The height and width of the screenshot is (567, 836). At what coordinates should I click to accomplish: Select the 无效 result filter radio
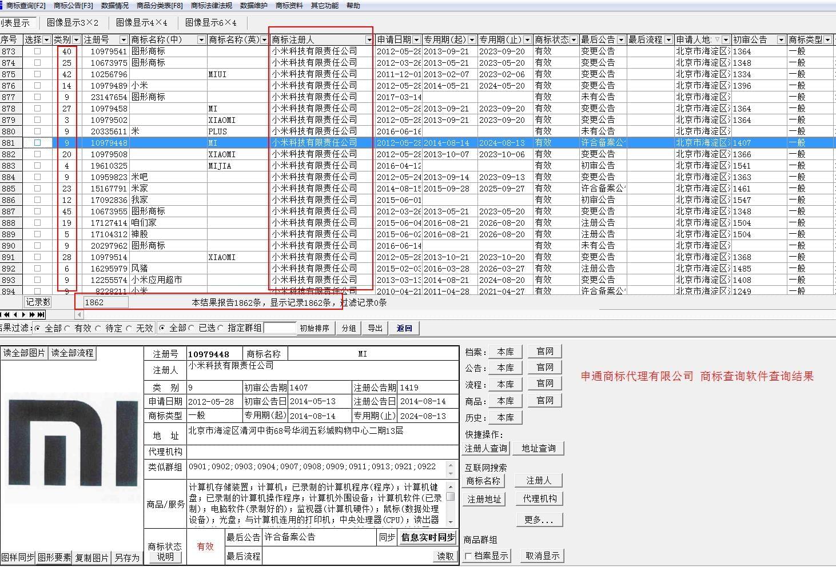pyautogui.click(x=129, y=328)
